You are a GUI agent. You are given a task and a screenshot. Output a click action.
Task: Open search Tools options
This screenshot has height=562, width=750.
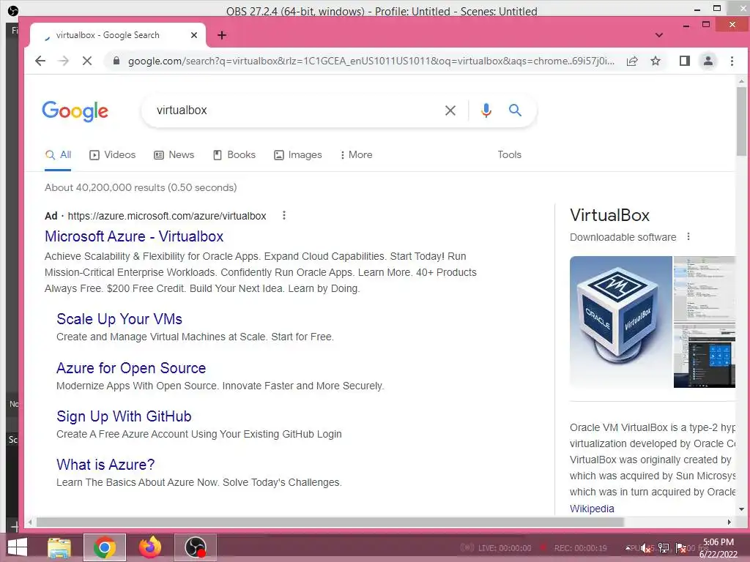[510, 155]
